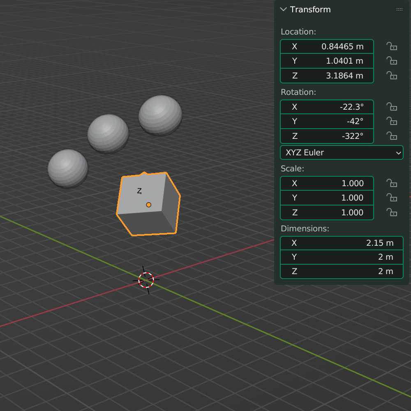The image size is (411, 411).
Task: Lock the Location X value
Action: coord(392,46)
